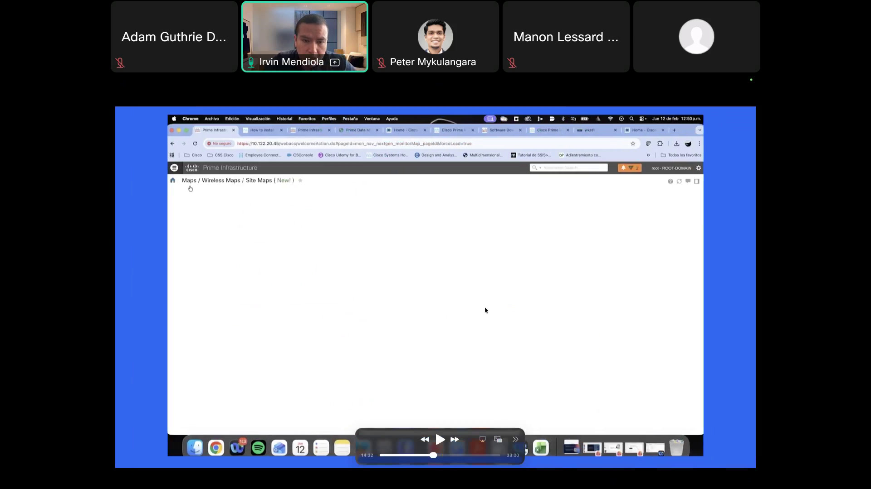Click the Prime Infrastructure home icon in breadcrumb
Viewport: 871px width, 489px height.
172,180
